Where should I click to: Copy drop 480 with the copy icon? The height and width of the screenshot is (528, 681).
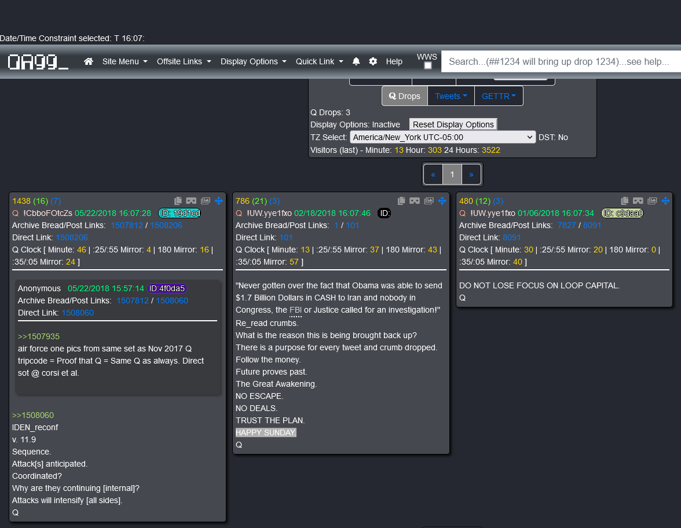pos(624,200)
